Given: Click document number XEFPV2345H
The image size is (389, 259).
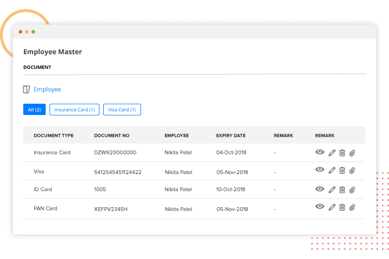Looking at the screenshot, I should tap(110, 209).
